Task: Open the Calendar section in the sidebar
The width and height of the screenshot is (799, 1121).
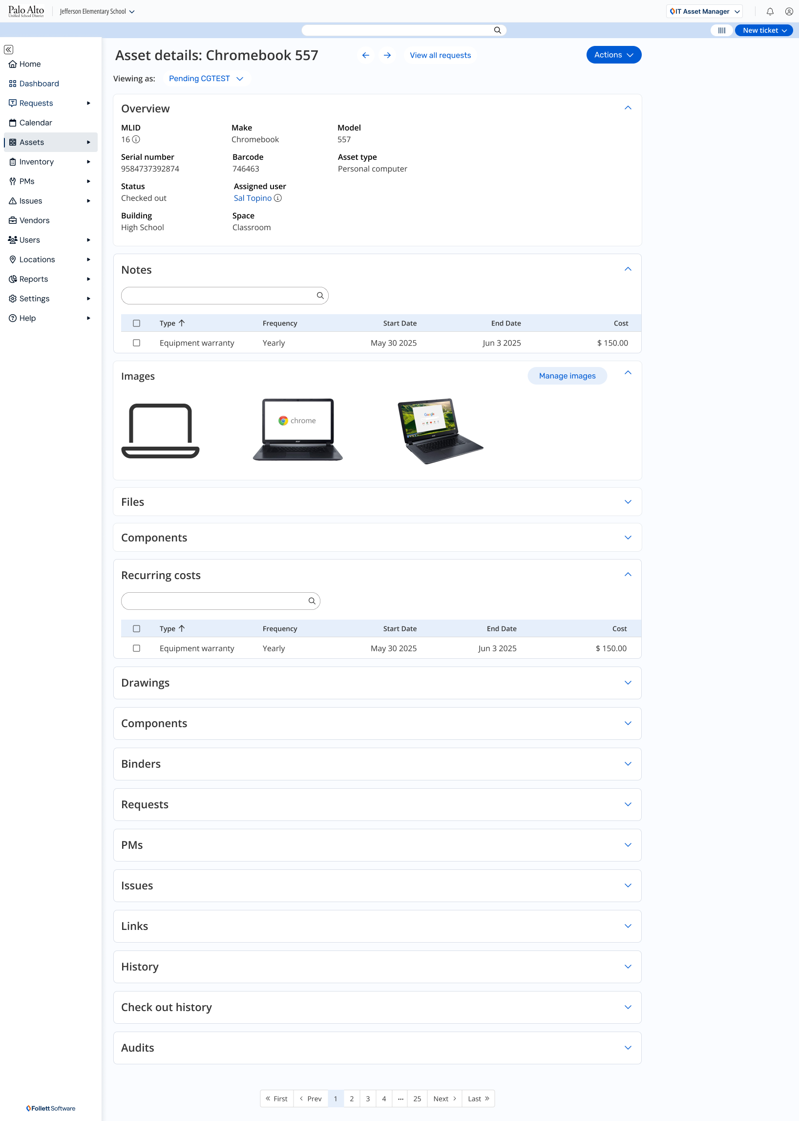Action: 35,122
